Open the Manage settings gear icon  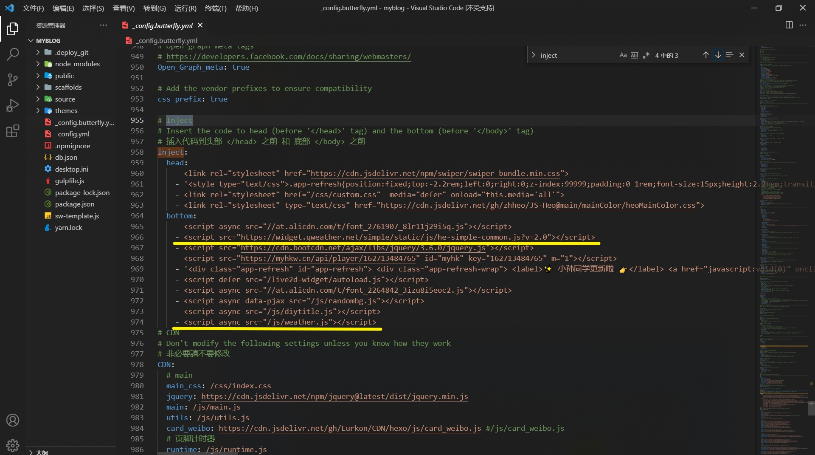(13, 446)
